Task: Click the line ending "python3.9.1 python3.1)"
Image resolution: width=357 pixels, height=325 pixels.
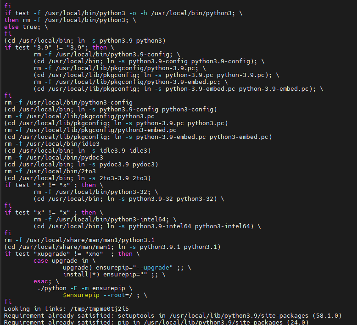Action: [112, 247]
